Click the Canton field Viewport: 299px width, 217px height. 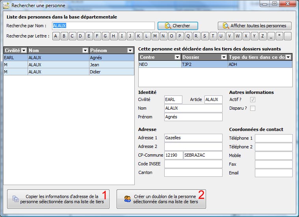193,173
